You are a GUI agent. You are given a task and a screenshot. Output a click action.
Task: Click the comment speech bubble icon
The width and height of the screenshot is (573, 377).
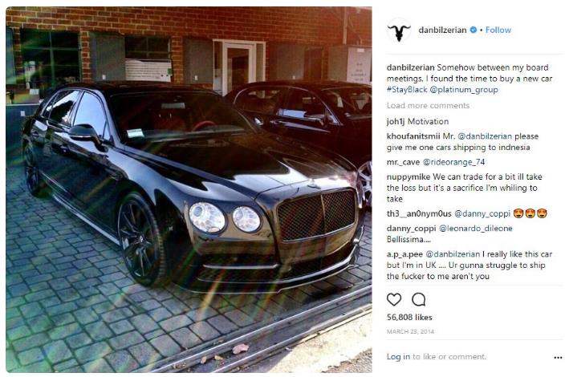(x=418, y=299)
